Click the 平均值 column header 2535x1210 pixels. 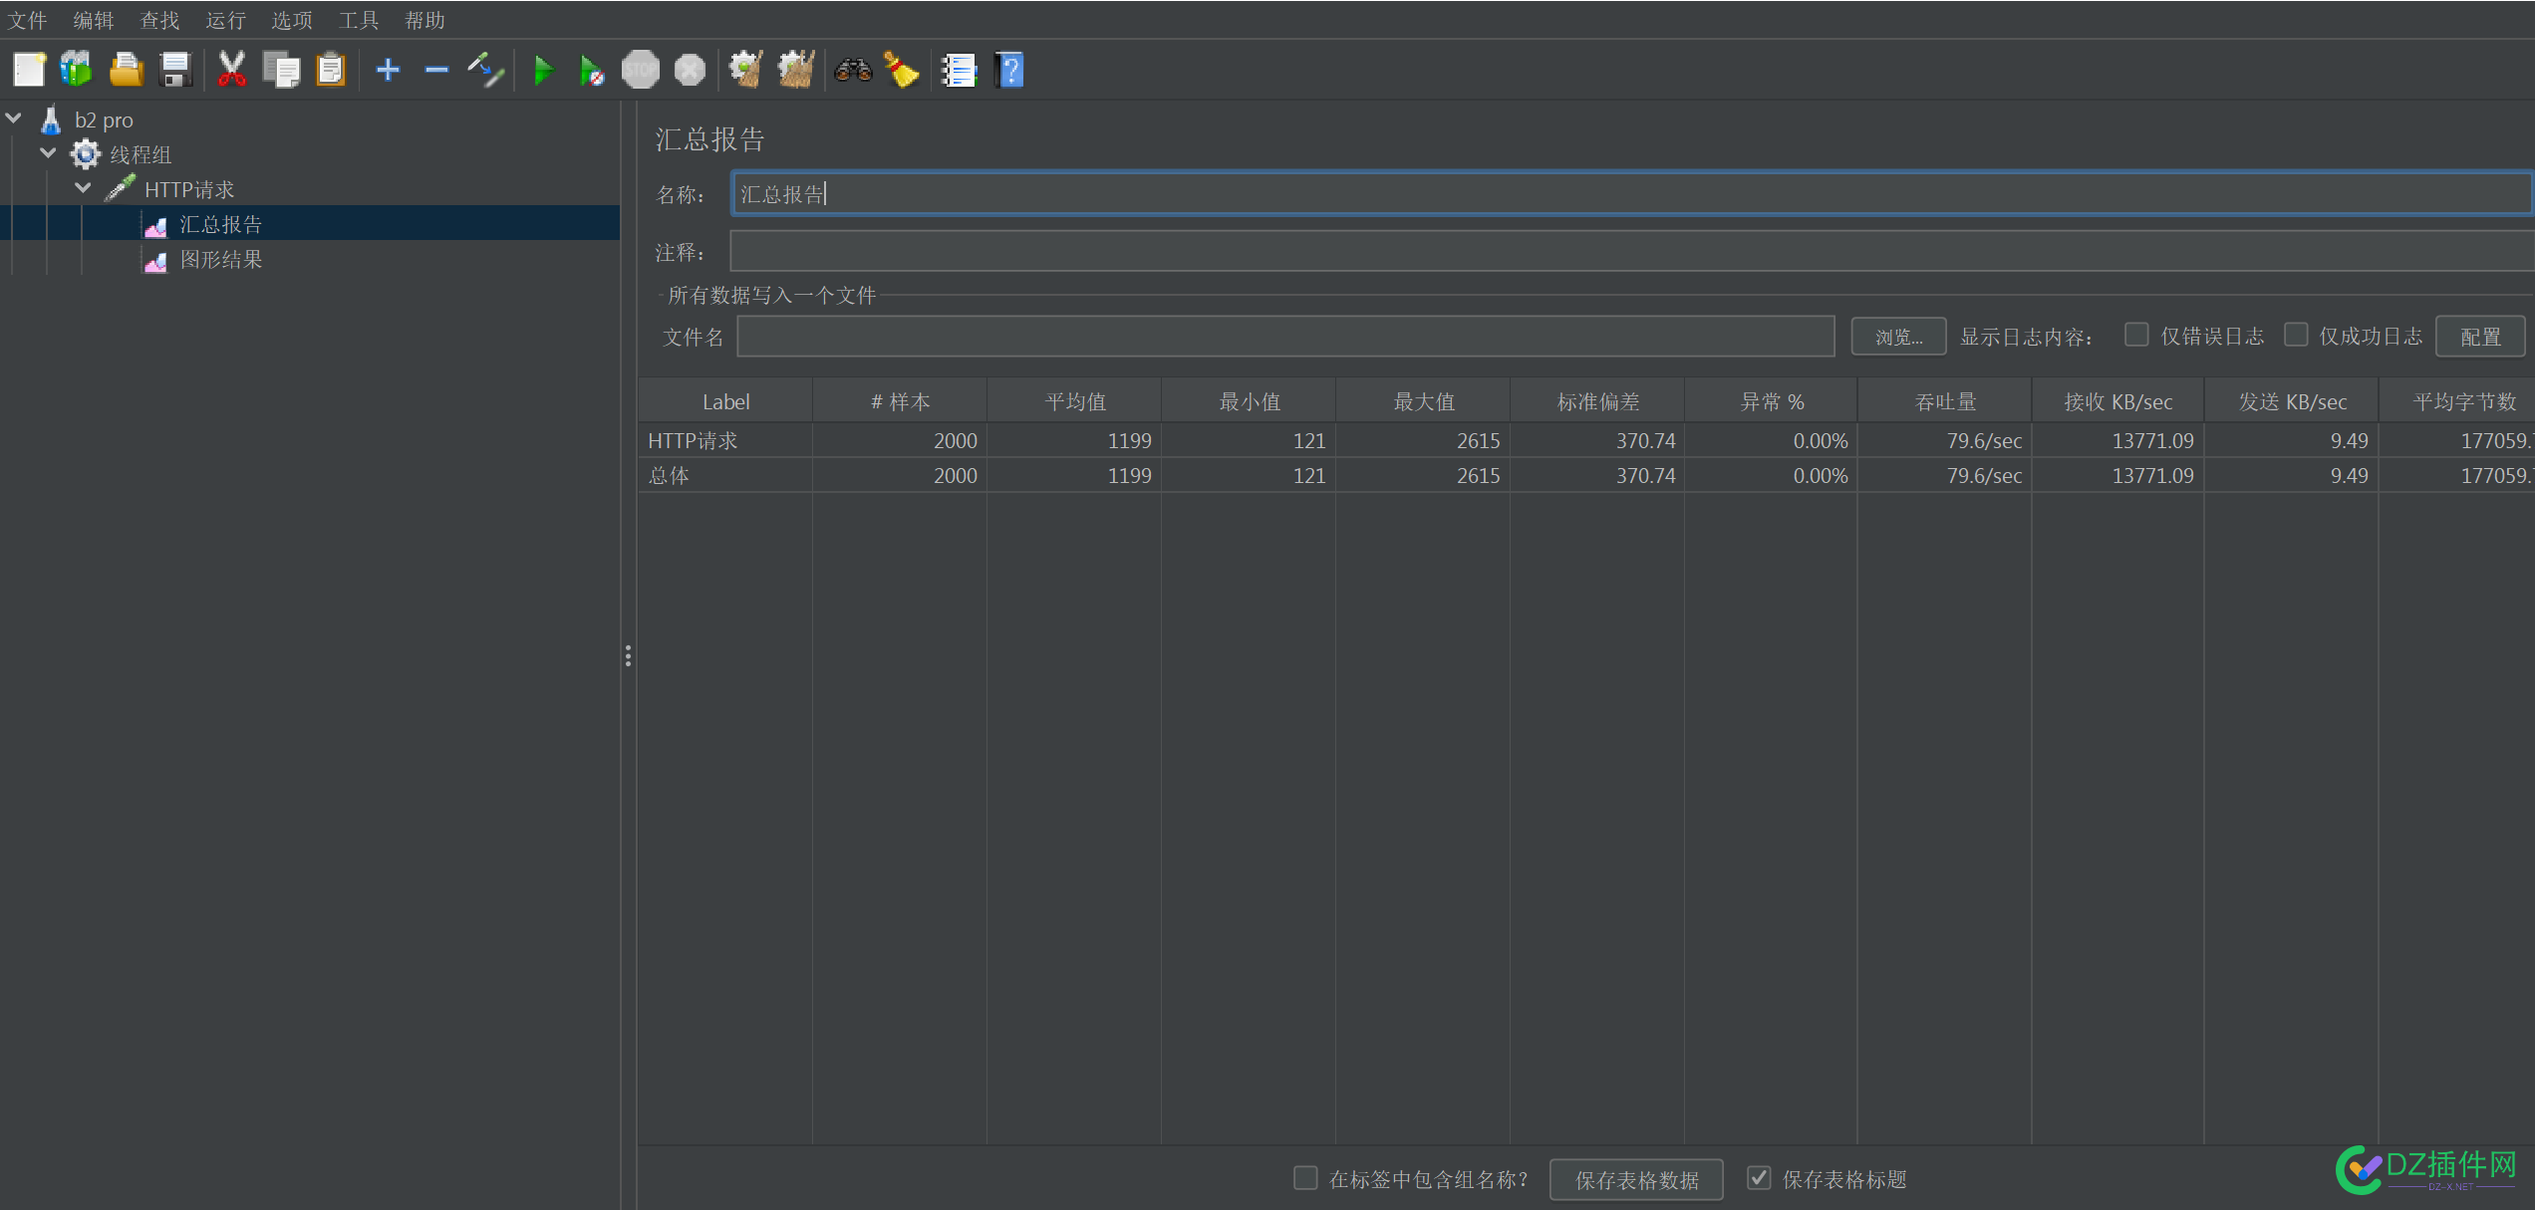click(1074, 401)
